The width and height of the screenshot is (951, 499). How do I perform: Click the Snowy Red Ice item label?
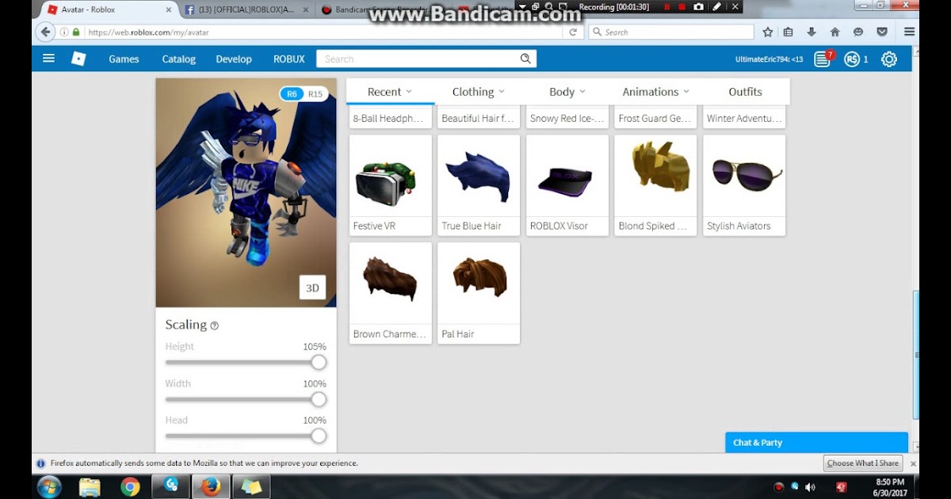[x=567, y=119]
